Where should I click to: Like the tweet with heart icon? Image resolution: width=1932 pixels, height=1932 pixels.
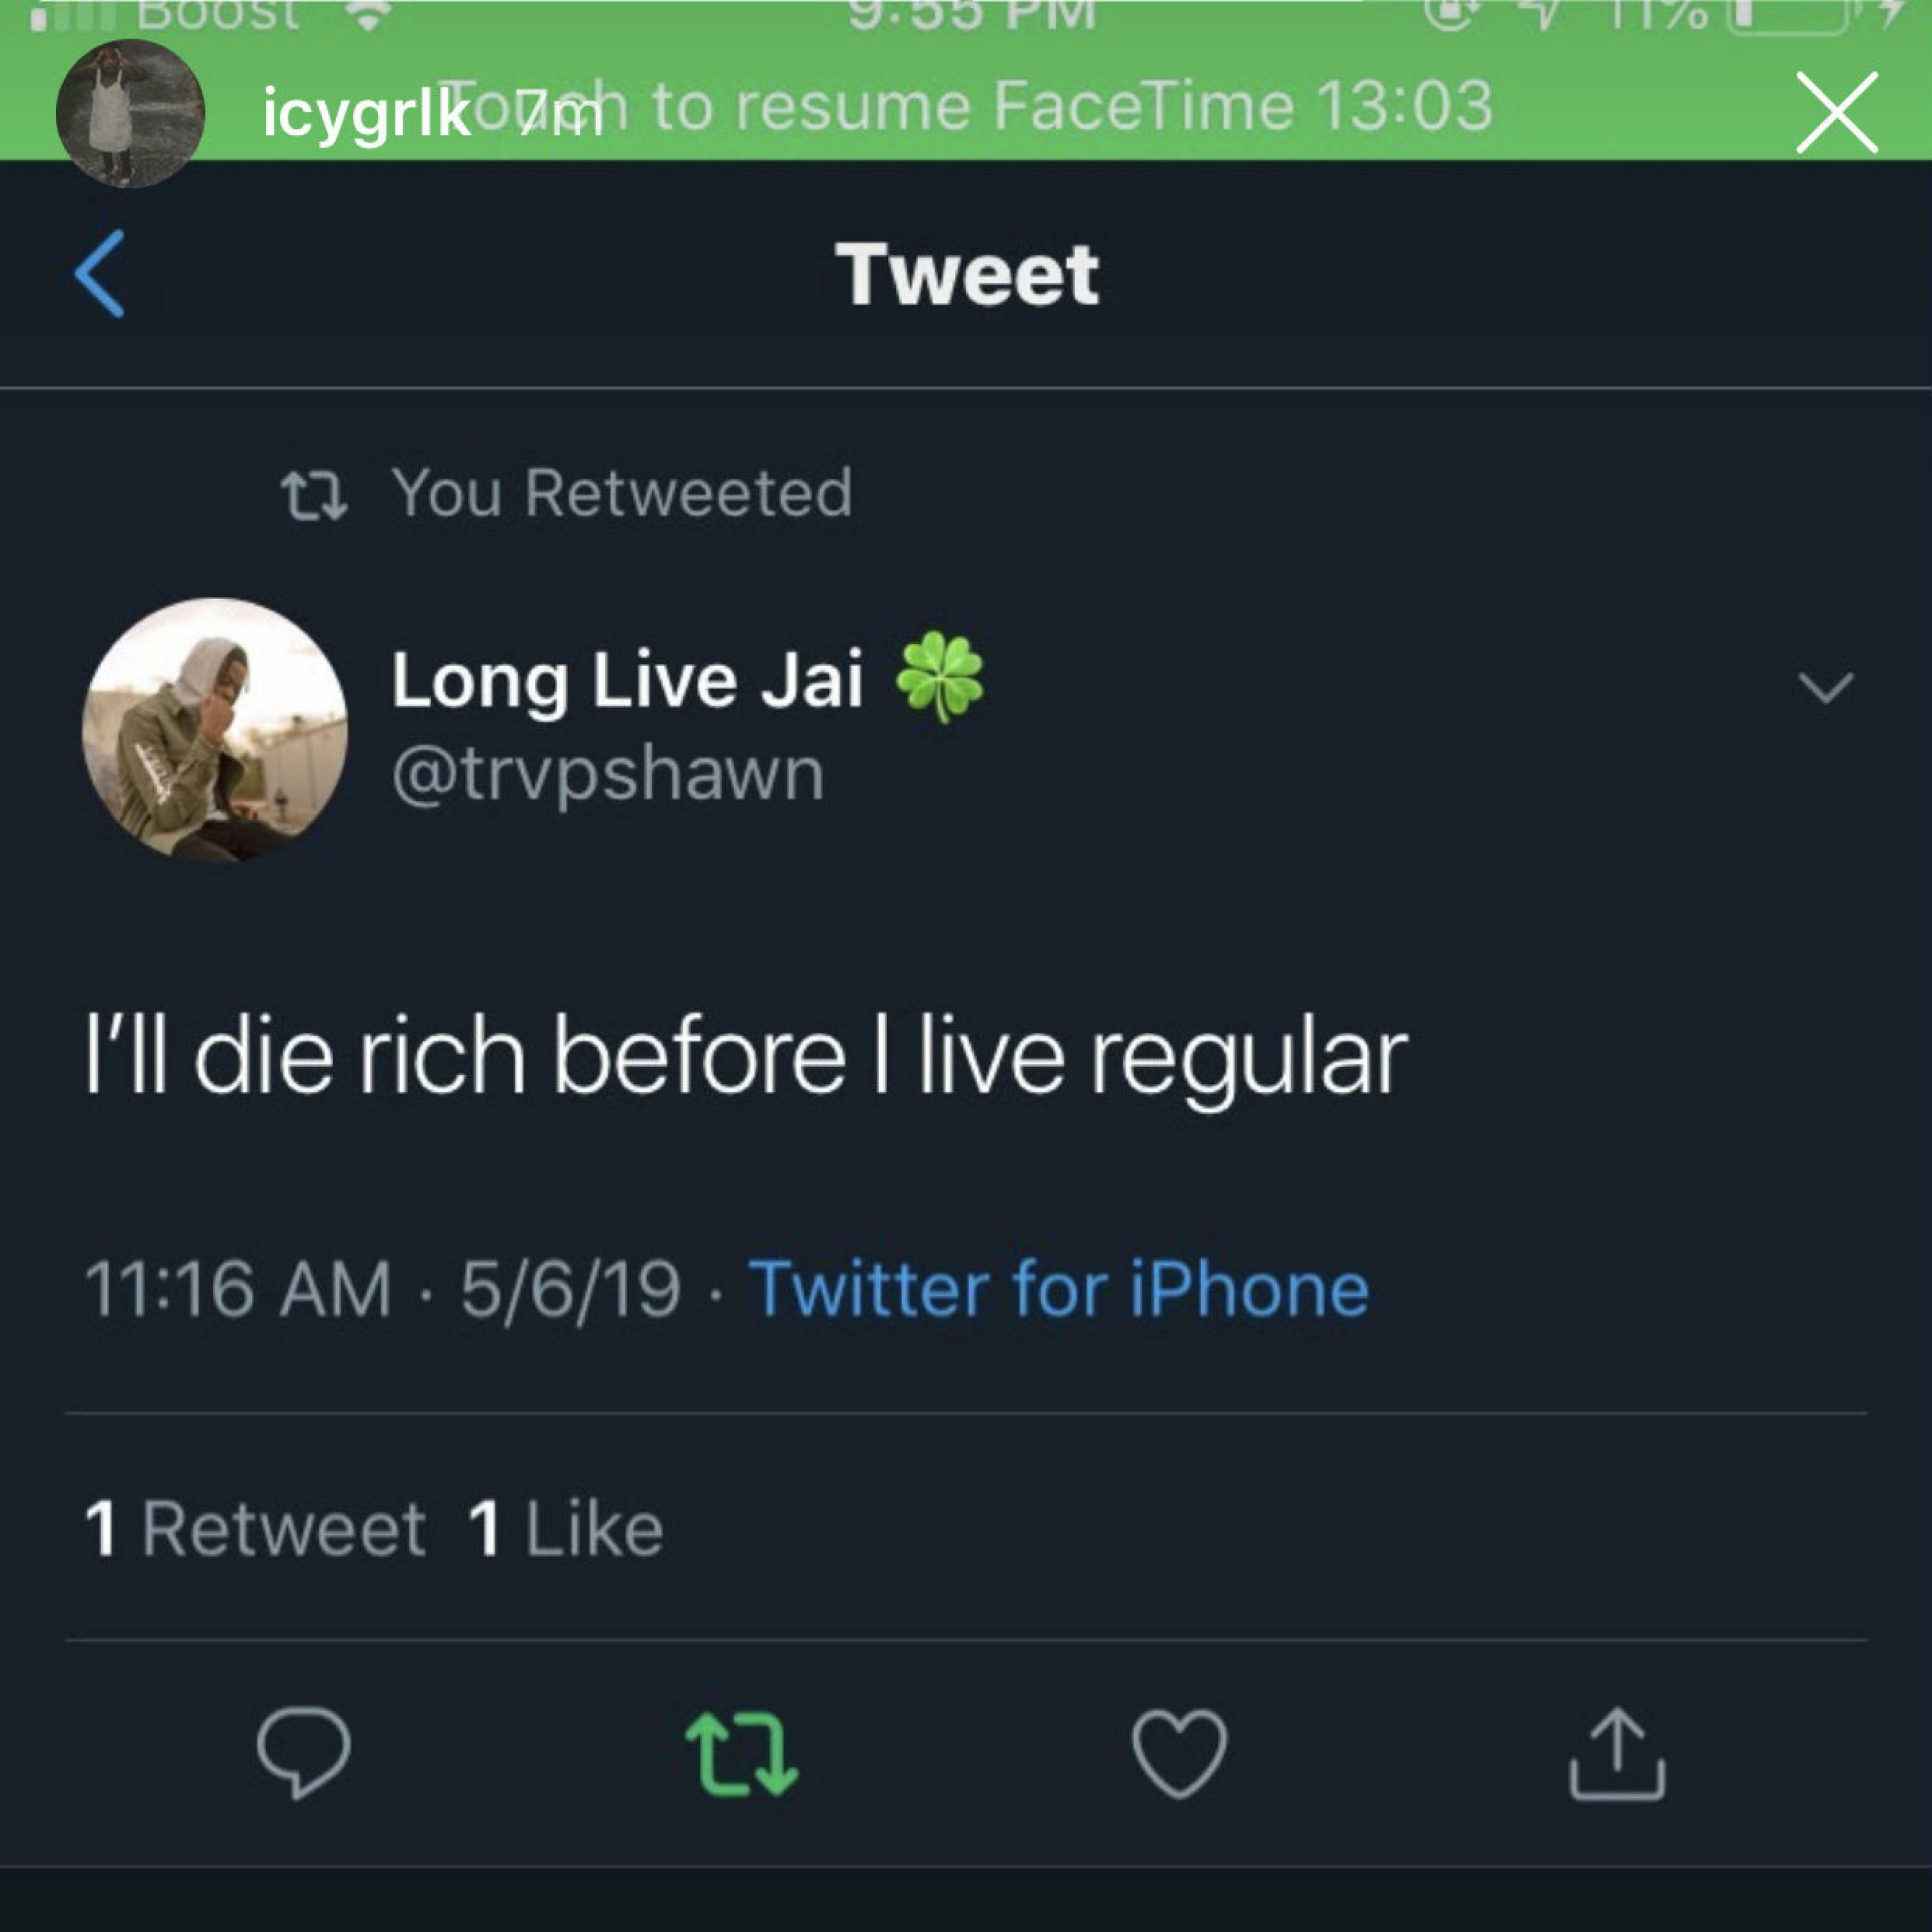pos(1179,1753)
